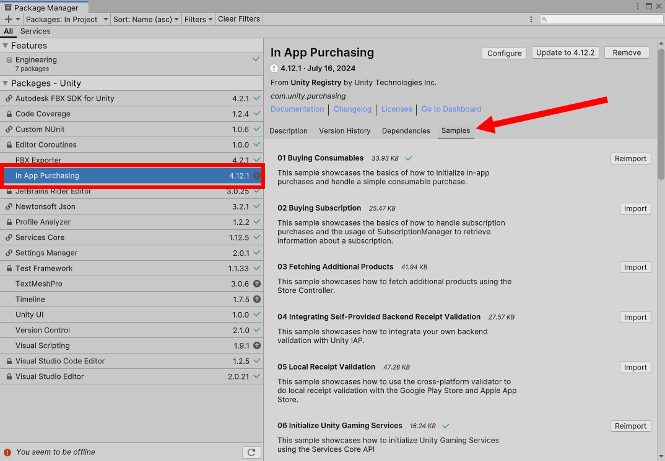Select the Editor Coroutines package
The width and height of the screenshot is (665, 461).
131,145
